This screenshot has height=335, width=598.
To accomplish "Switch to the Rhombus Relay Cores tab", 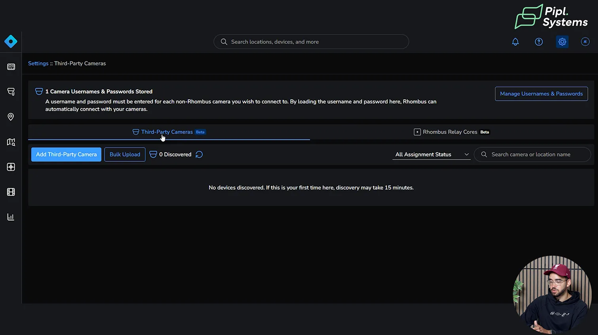I will click(x=451, y=132).
